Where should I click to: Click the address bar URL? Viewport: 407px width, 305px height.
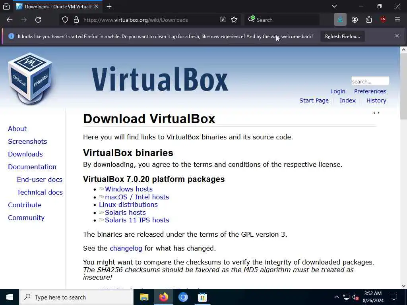pos(136,20)
